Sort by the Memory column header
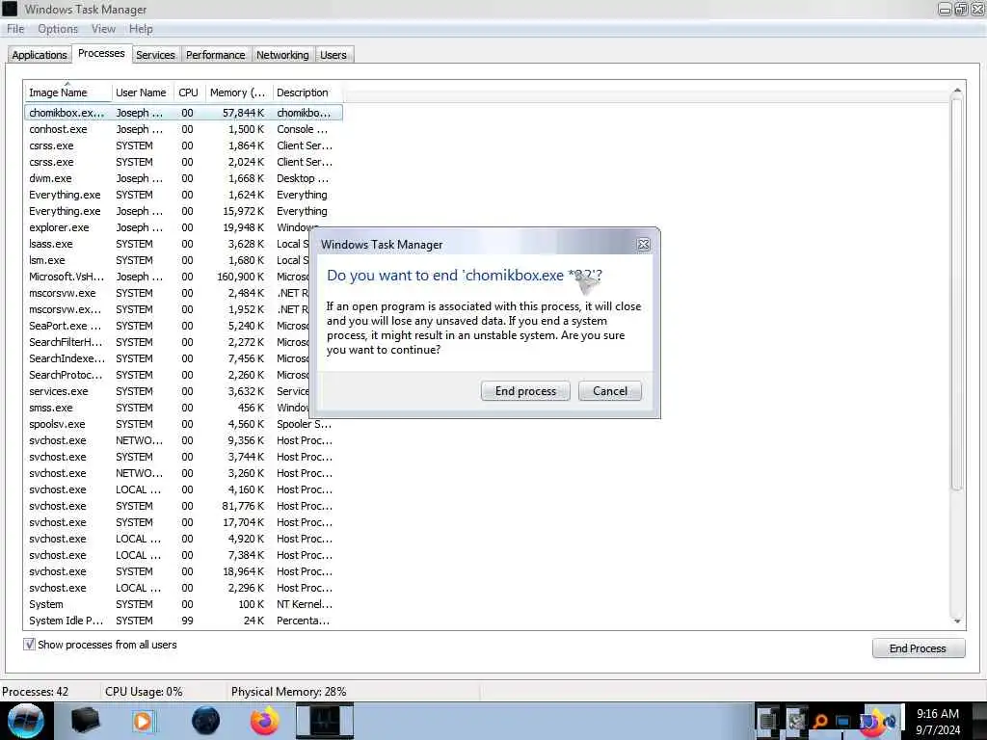 pyautogui.click(x=238, y=92)
